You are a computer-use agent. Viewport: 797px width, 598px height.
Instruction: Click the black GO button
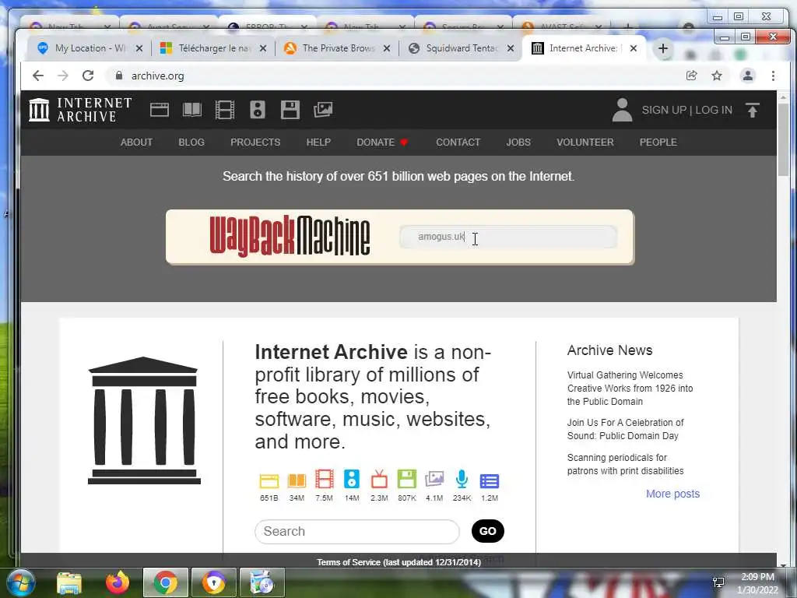(x=487, y=531)
